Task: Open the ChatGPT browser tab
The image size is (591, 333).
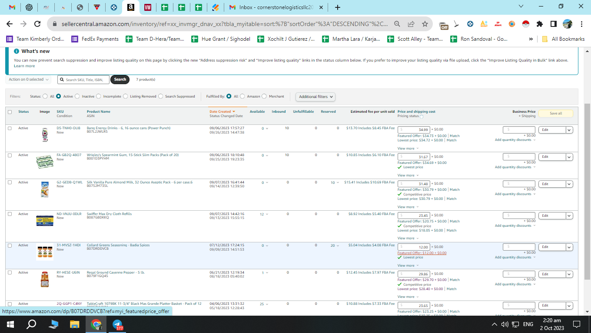Action: 29,7
